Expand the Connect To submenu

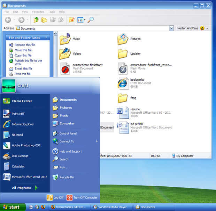[97, 141]
